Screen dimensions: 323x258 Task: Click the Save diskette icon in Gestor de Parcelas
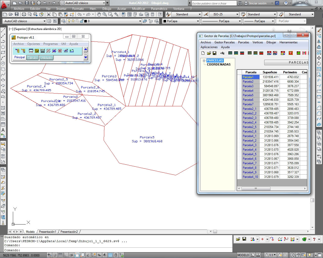(214, 53)
